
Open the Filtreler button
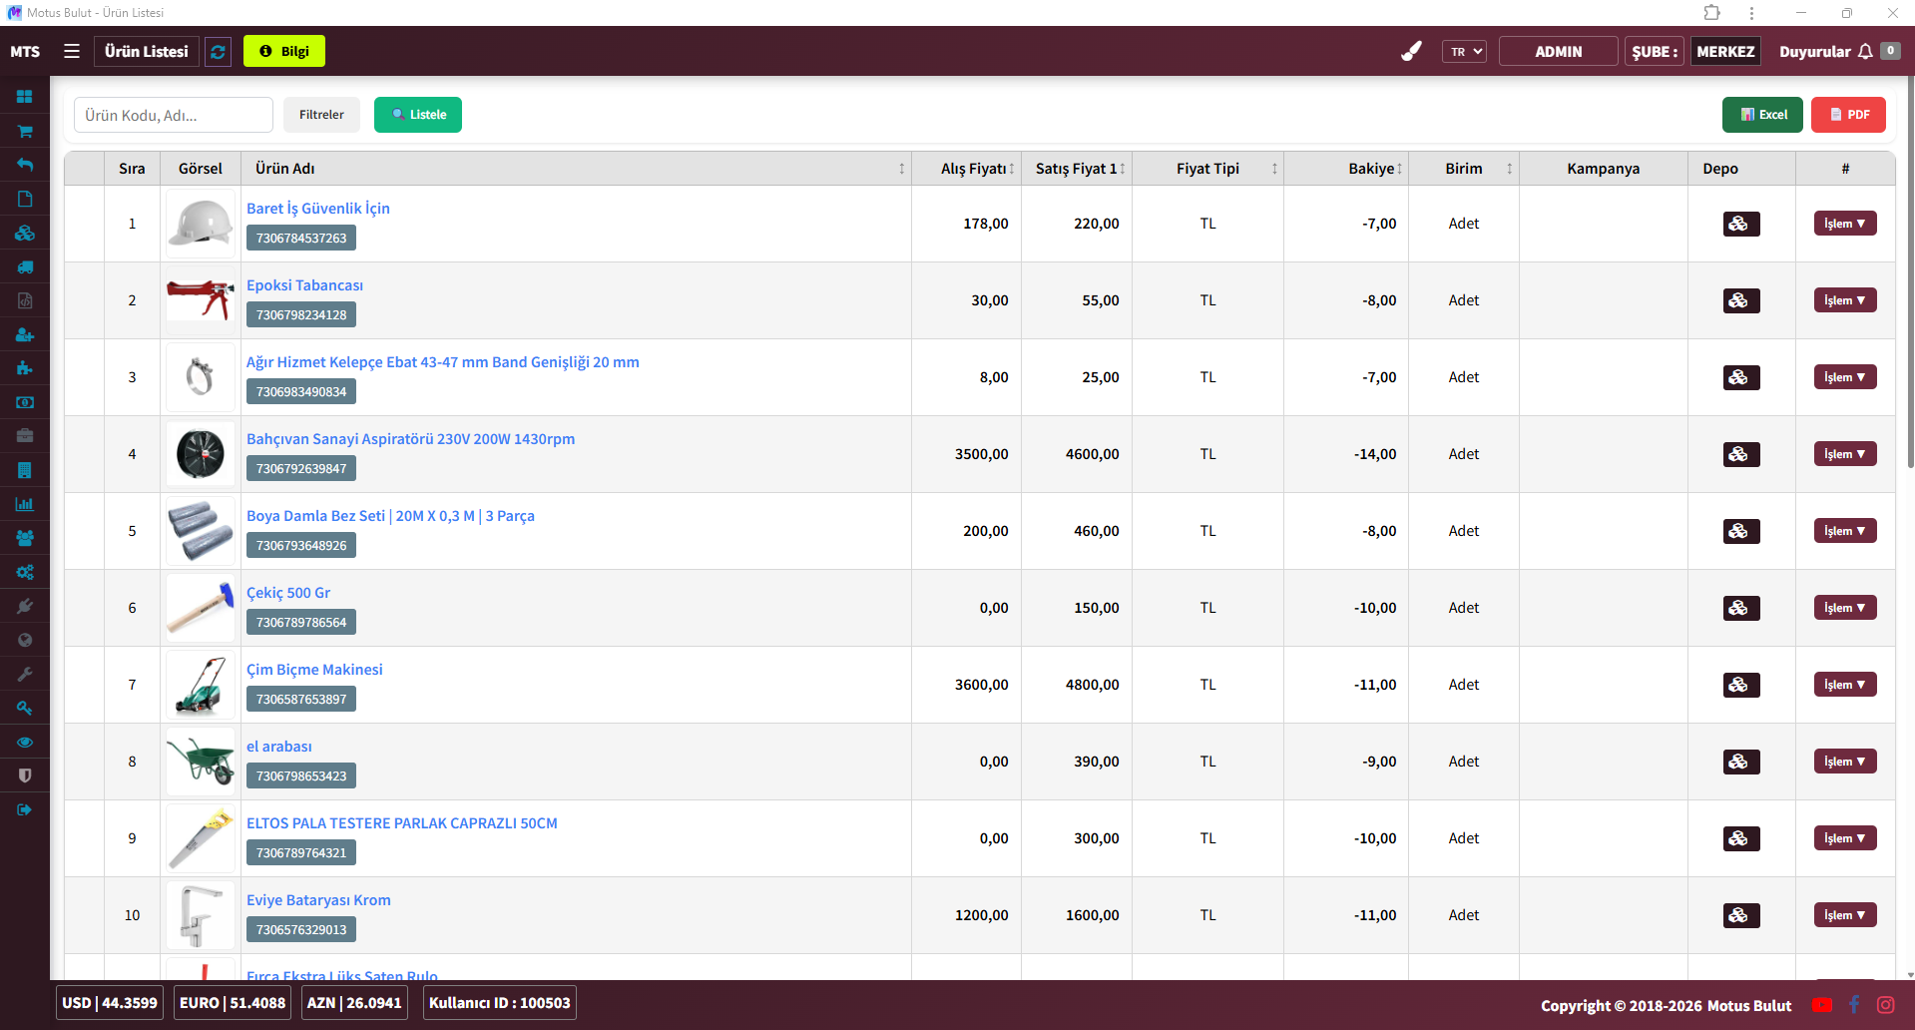(321, 115)
